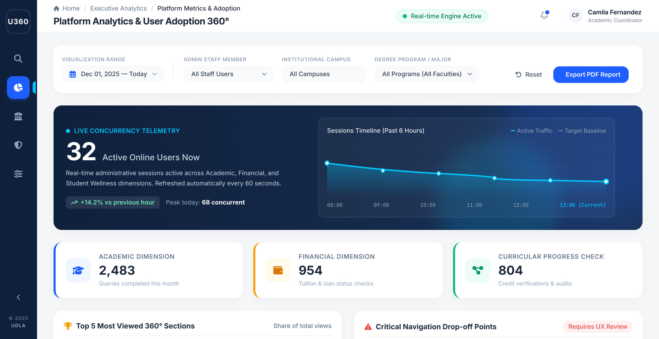Click the Requires UX Review badge
Screen dimensions: 659x339
point(598,327)
